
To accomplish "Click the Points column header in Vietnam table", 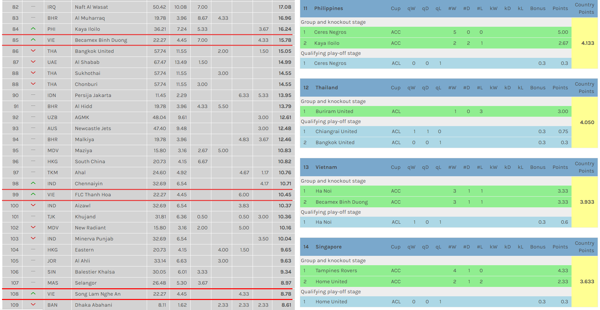I will point(560,167).
